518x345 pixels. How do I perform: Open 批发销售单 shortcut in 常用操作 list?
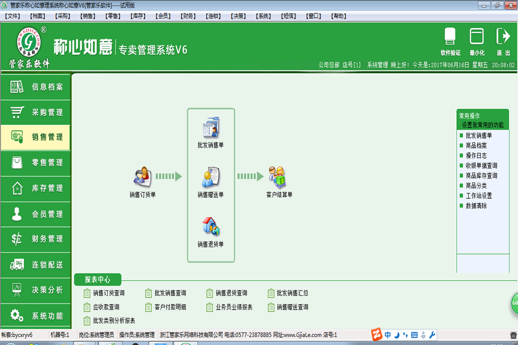pos(476,136)
